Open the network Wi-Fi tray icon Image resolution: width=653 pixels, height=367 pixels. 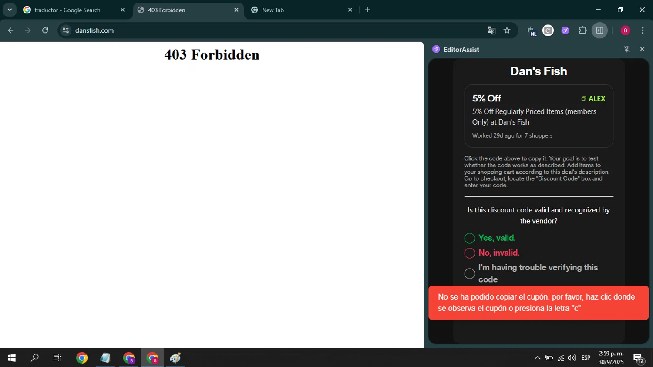(561, 358)
